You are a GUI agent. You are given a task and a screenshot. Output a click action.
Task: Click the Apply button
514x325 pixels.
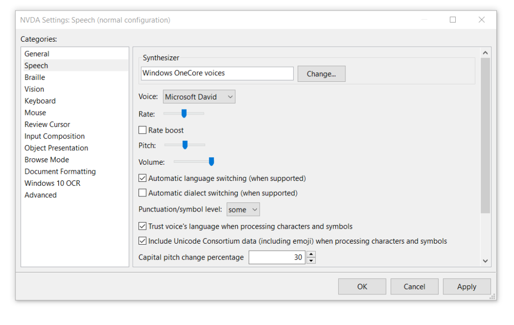coord(466,287)
